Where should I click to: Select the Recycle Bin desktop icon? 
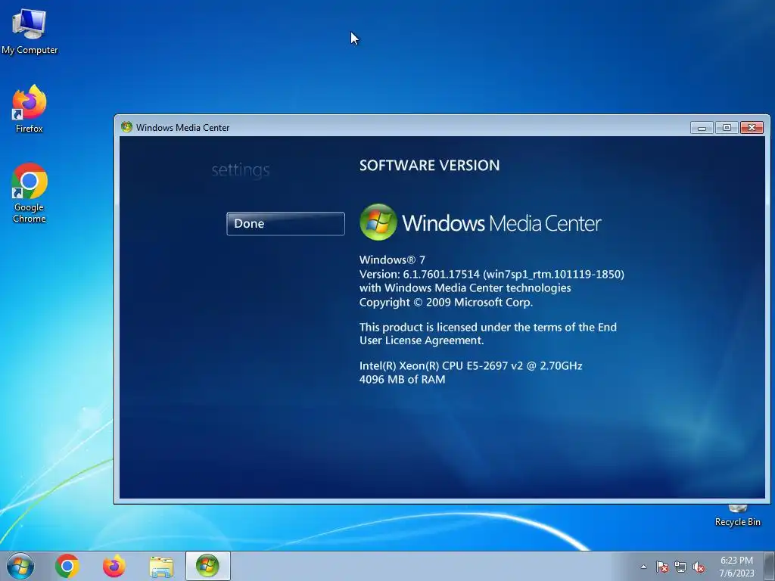737,516
